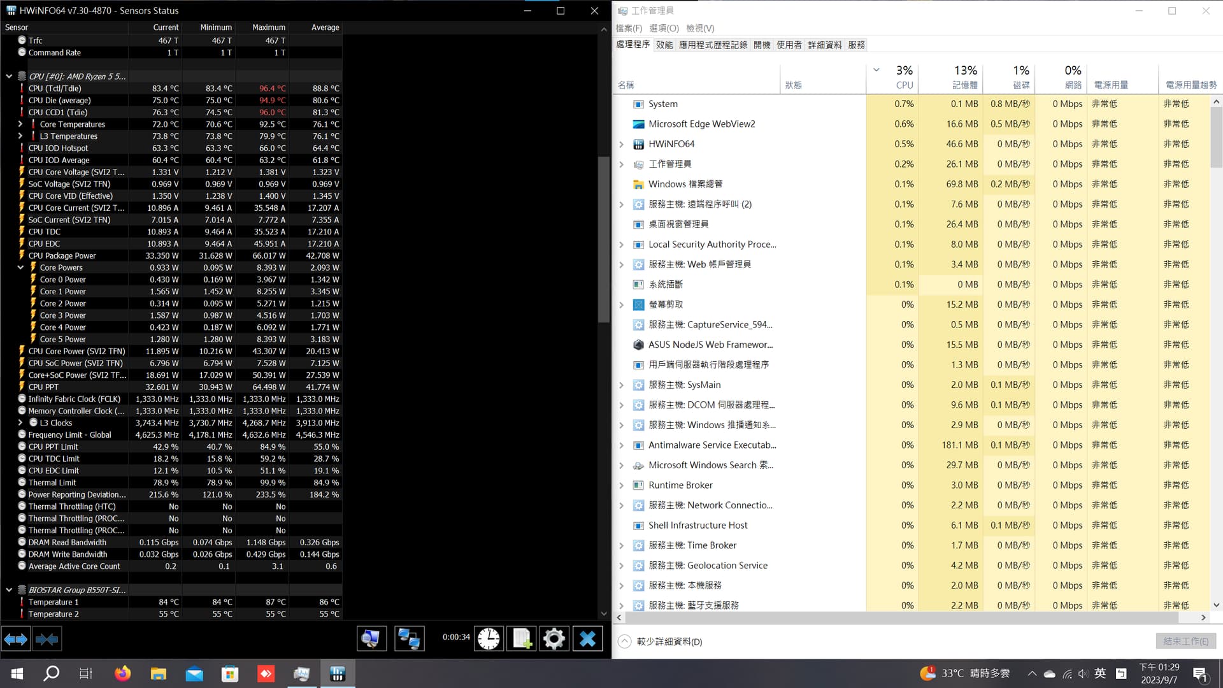Click the network monitors remote icon
This screenshot has width=1223, height=688.
(409, 638)
